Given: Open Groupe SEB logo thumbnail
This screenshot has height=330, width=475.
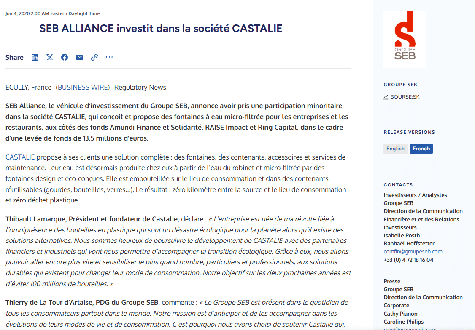Looking at the screenshot, I should coord(405,39).
